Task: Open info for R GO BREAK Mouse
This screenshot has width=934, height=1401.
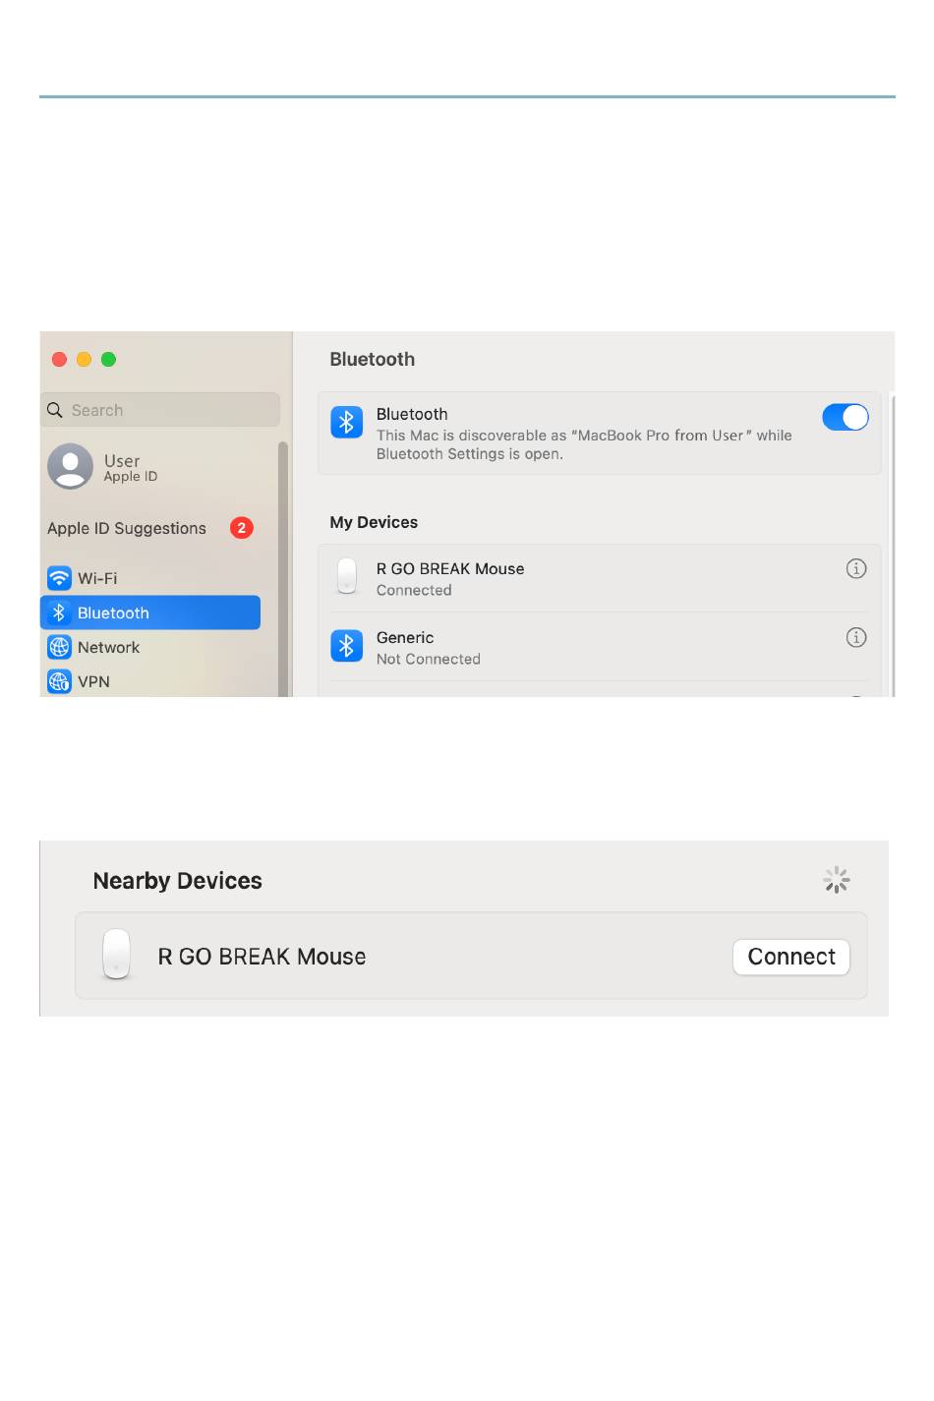Action: click(x=856, y=568)
